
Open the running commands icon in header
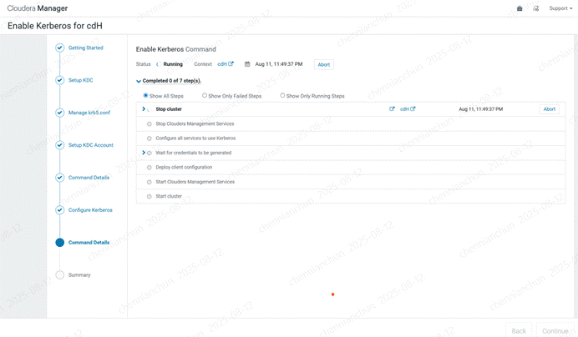(536, 8)
